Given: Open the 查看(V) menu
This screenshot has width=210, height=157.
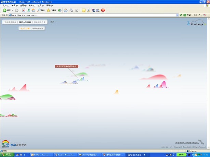Looking at the screenshot, I should pos(23,5).
